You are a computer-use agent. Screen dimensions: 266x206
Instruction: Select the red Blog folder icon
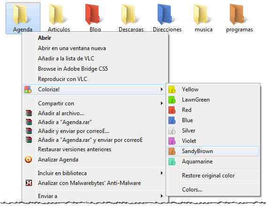(x=92, y=15)
